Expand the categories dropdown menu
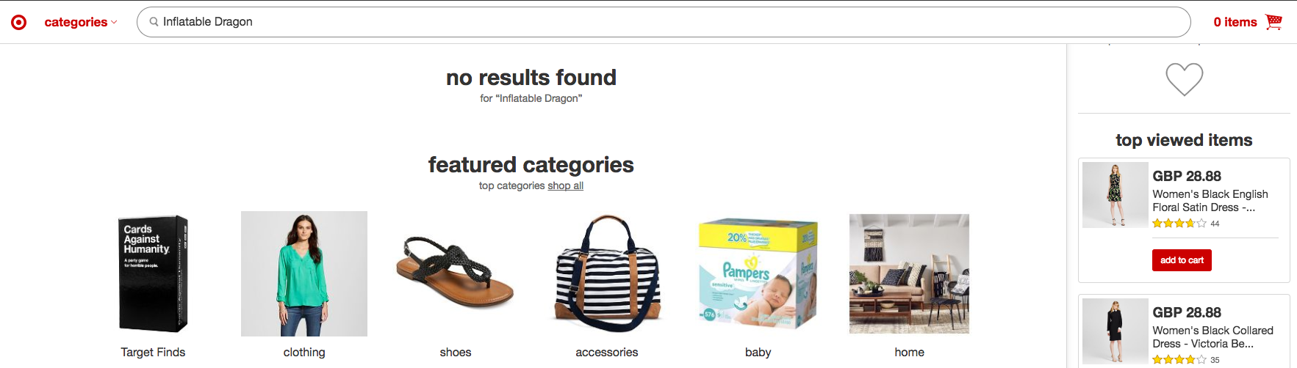1297x368 pixels. 80,22
